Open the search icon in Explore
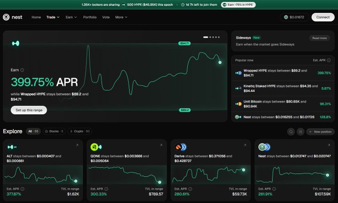 click(x=291, y=132)
